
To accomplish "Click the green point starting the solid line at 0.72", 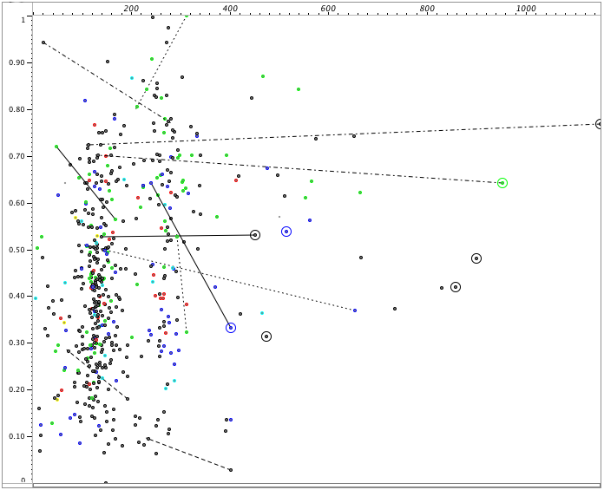I will (x=56, y=147).
